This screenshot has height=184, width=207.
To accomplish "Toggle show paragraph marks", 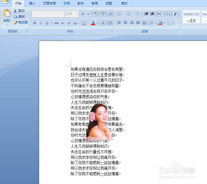I will point(175,14).
